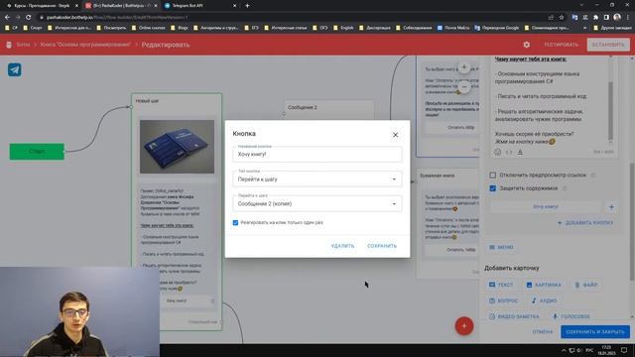Bookmark this page with star icon
This screenshot has width=635, height=357.
click(x=562, y=17)
